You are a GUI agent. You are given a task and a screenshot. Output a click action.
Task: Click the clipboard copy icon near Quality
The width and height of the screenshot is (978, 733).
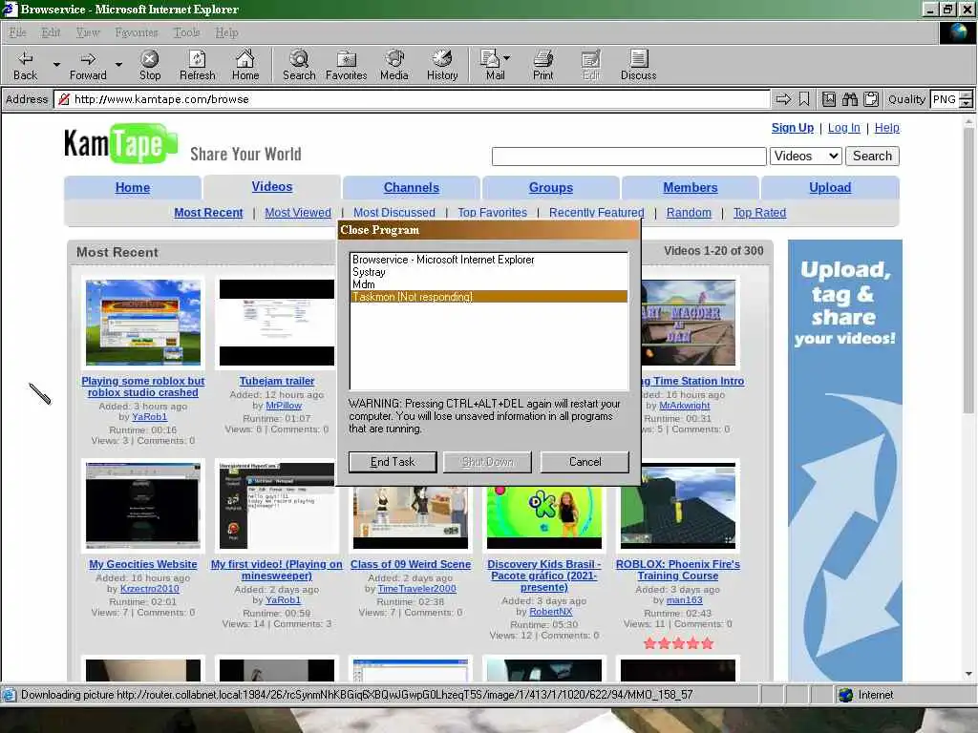pyautogui.click(x=871, y=99)
